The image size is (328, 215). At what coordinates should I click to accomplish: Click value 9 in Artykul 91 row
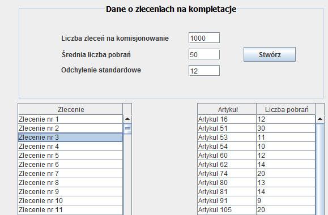pyautogui.click(x=286, y=201)
